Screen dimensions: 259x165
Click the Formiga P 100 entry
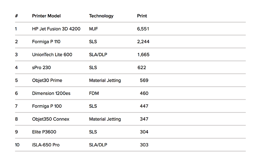[47, 106]
